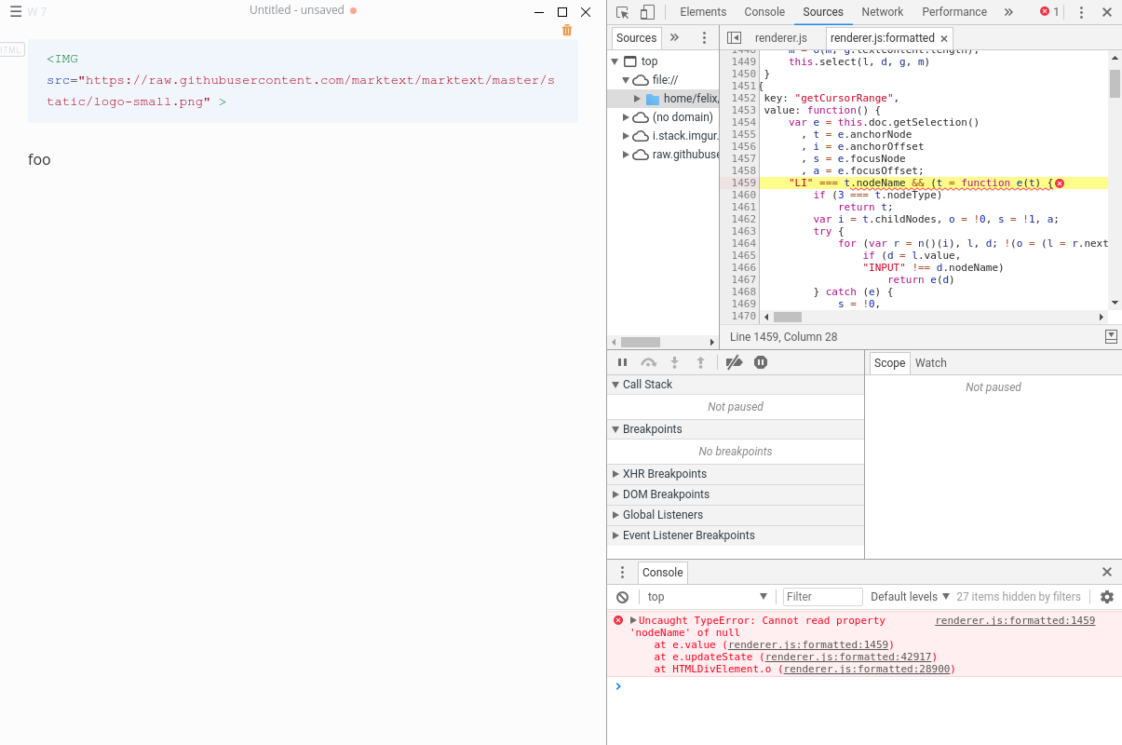
Task: Select the Console drawer tab
Action: [663, 573]
